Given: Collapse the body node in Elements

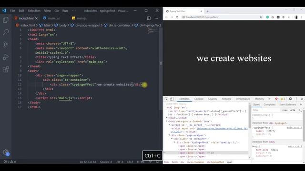Looking at the screenshot, I should point(167,121).
